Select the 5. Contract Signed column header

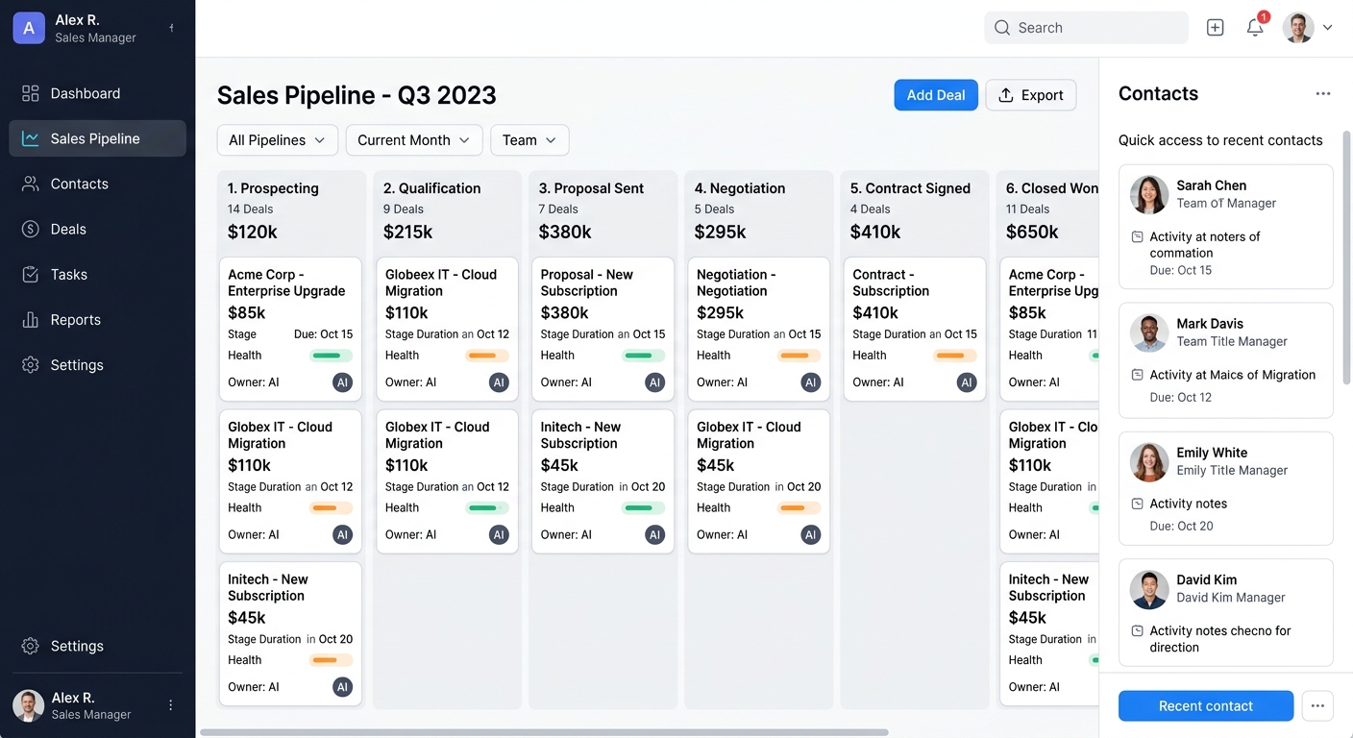[910, 188]
